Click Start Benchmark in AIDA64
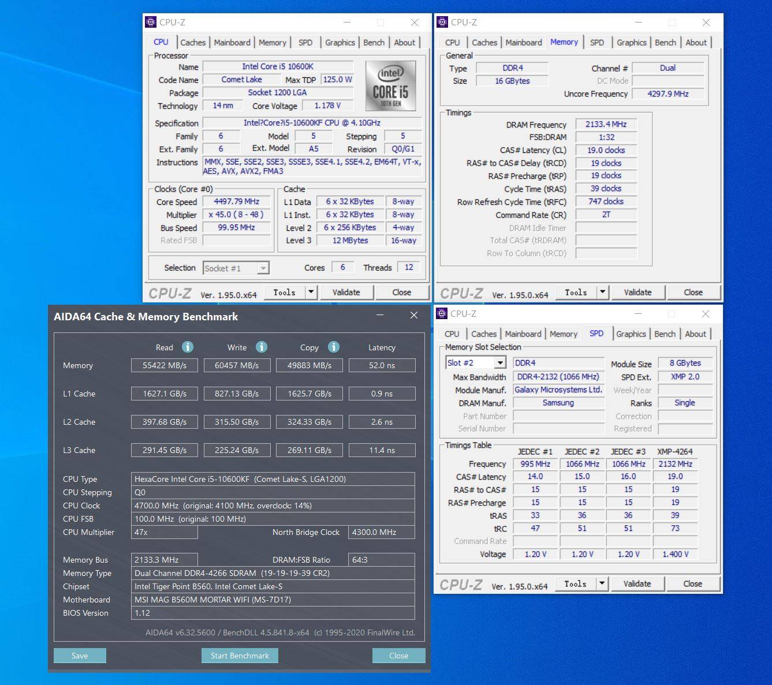Screen dimensions: 772x685 240,656
